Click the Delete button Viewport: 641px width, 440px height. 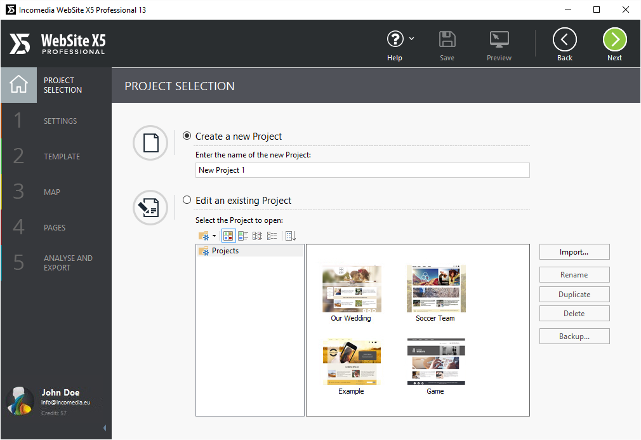(x=574, y=314)
